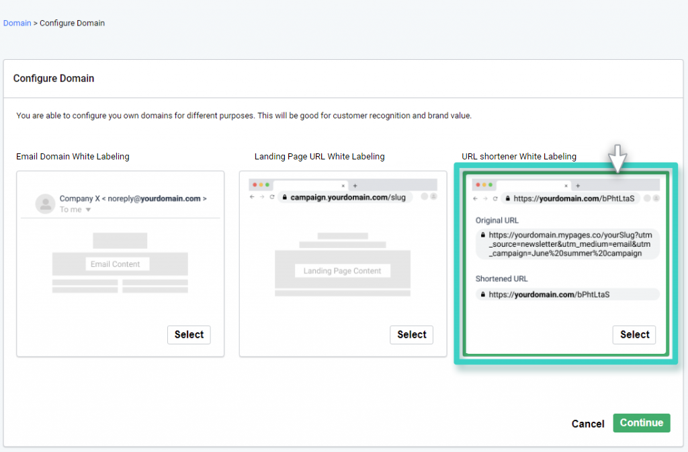Click the forward arrow in the URL shortener mockup

pos(486,198)
